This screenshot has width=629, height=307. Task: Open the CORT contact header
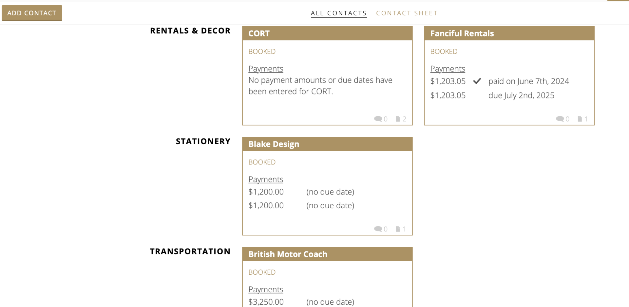click(x=259, y=33)
